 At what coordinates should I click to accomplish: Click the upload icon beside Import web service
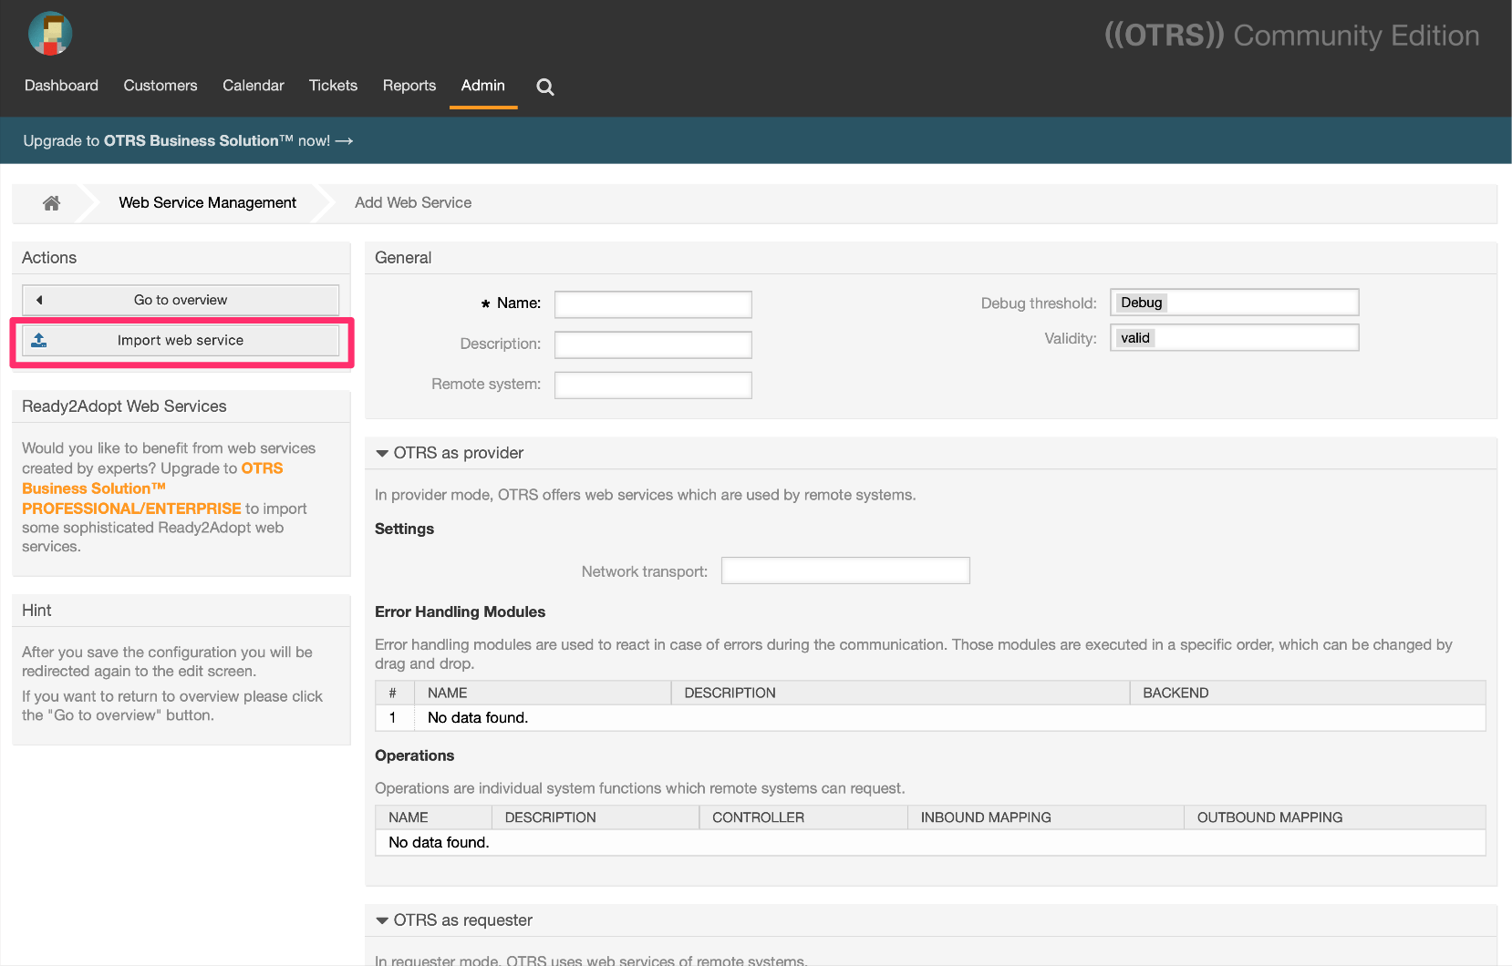pyautogui.click(x=39, y=341)
